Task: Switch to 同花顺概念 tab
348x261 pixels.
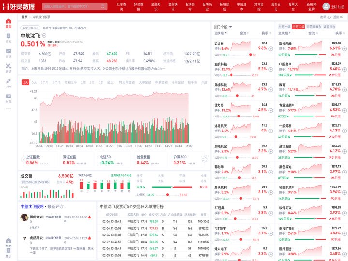Action: coord(314,27)
